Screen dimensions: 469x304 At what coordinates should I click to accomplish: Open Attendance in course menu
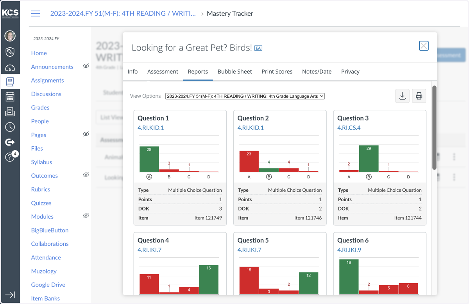46,257
